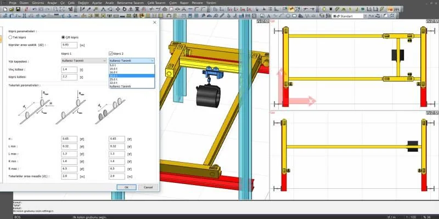Screen dimensions: 439x219
Task: Click the Cancel button in dialog
Action: click(148, 187)
